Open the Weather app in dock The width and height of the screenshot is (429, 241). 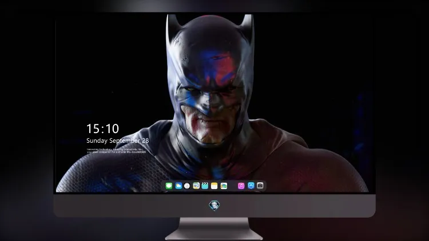(x=178, y=186)
